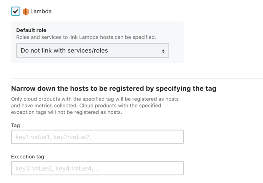Click the 'Only cloud products' description paragraph

pyautogui.click(x=95, y=105)
